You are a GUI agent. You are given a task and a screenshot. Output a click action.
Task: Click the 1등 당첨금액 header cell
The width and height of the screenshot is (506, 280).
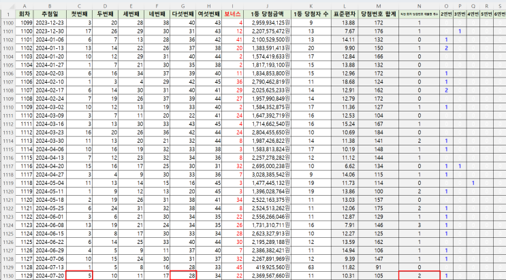click(x=267, y=14)
